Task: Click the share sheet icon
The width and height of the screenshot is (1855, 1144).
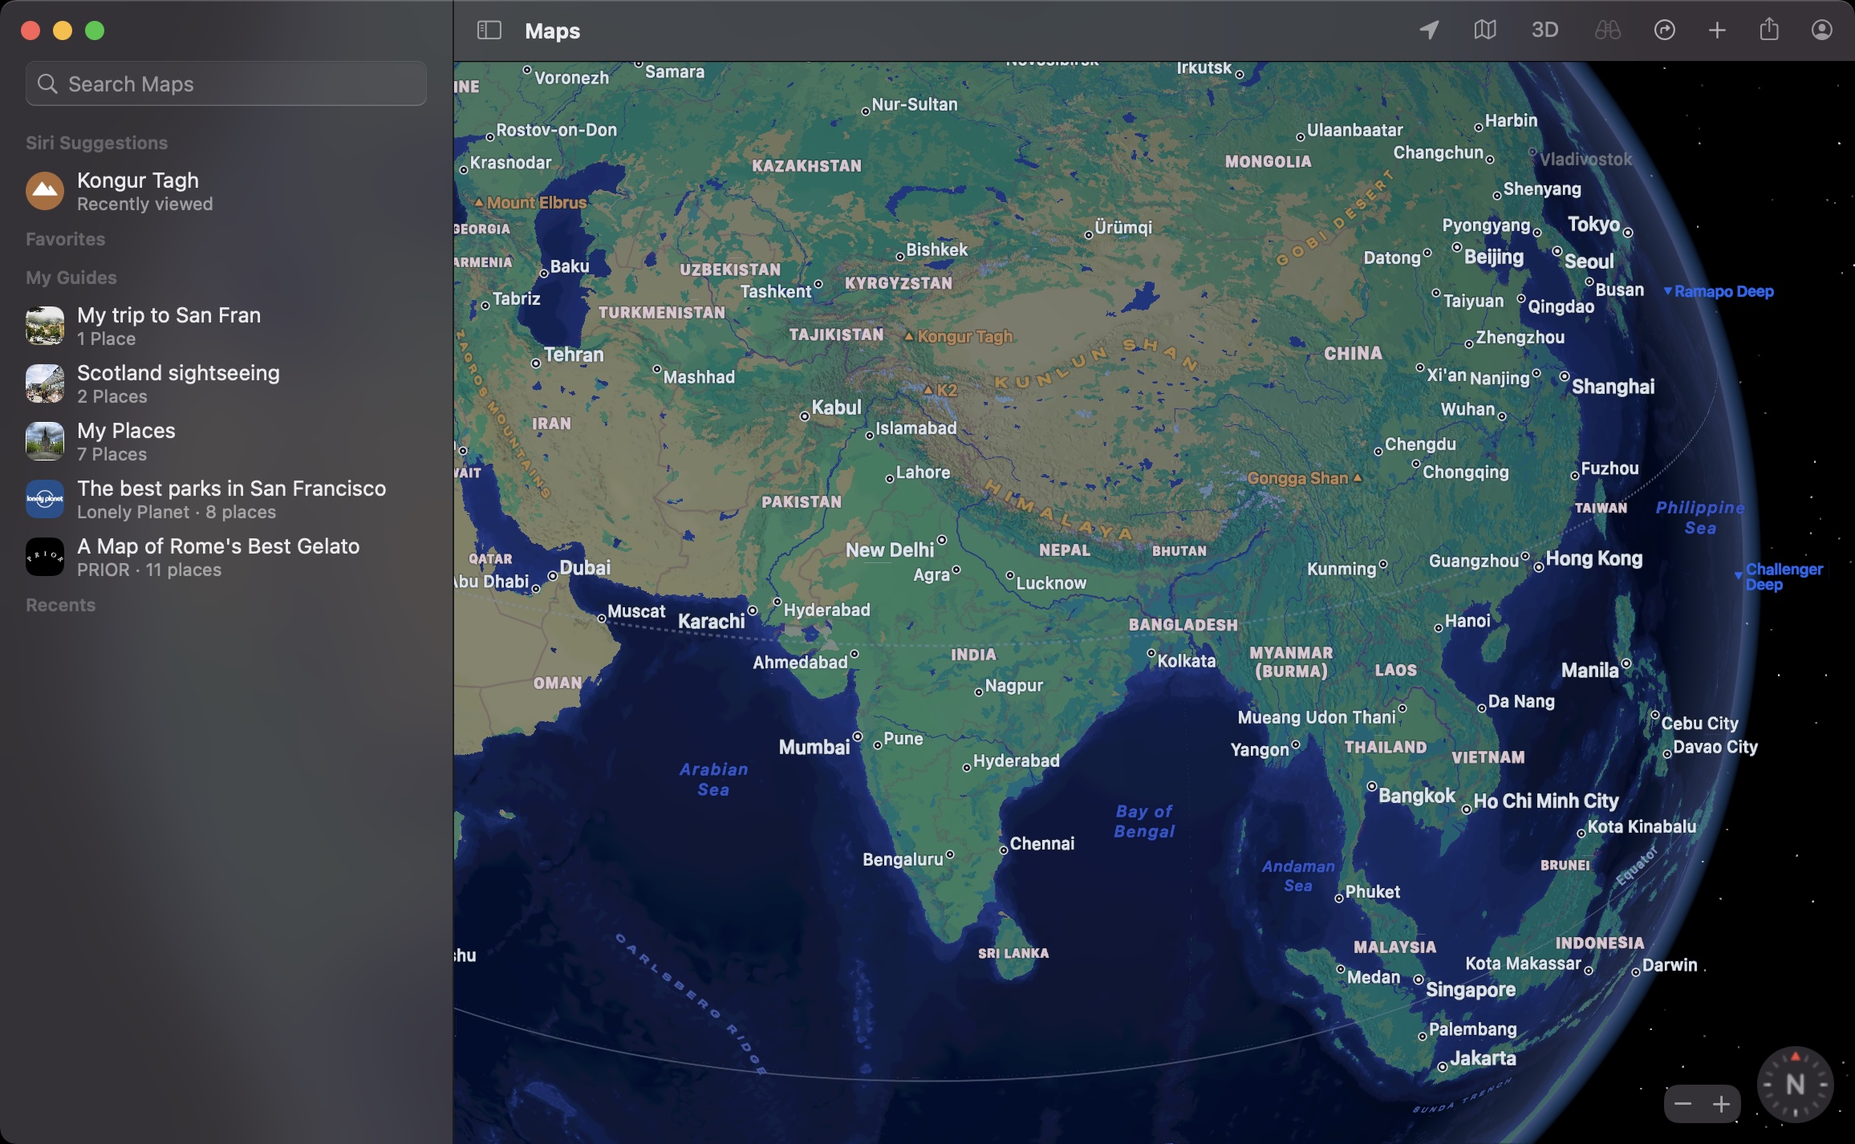Action: coord(1770,29)
